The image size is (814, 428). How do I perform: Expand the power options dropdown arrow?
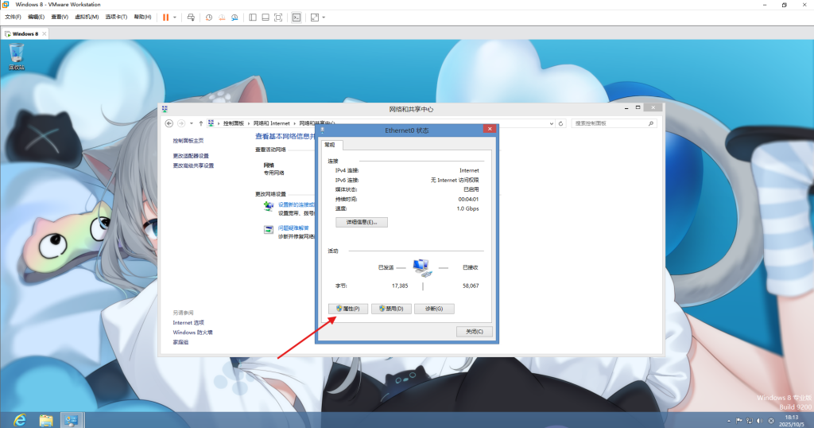(x=176, y=17)
